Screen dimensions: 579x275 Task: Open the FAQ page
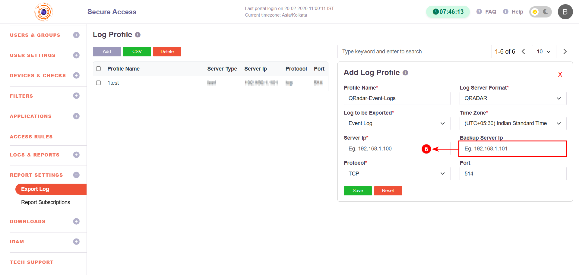pyautogui.click(x=486, y=12)
